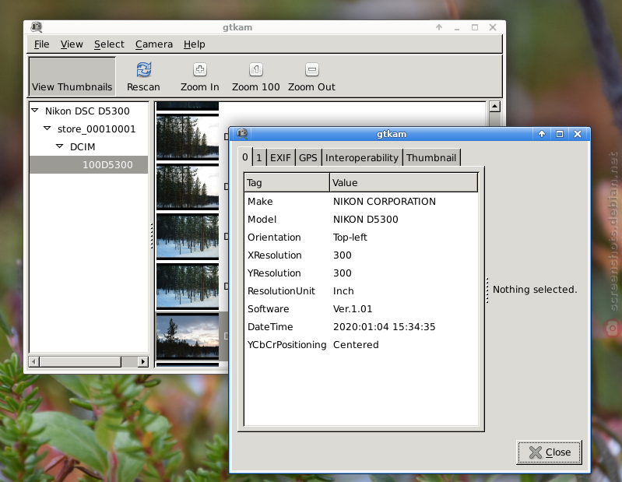Click the dialog pane splitter handle
This screenshot has width=622, height=482.
pyautogui.click(x=487, y=290)
